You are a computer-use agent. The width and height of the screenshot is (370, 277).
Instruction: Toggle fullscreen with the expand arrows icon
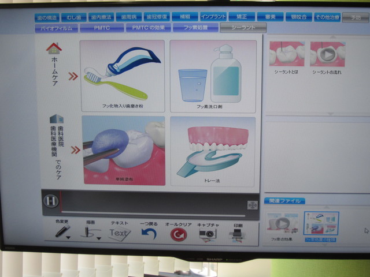pyautogui.click(x=252, y=205)
